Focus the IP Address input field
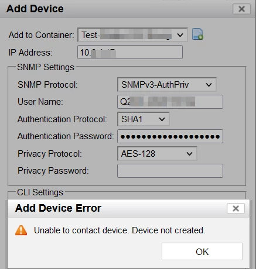Image resolution: width=256 pixels, height=269 pixels. 130,52
